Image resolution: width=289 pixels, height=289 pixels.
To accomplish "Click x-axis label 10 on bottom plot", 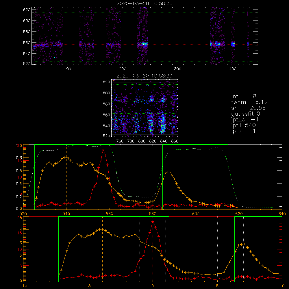I will pyautogui.click(x=282, y=286).
